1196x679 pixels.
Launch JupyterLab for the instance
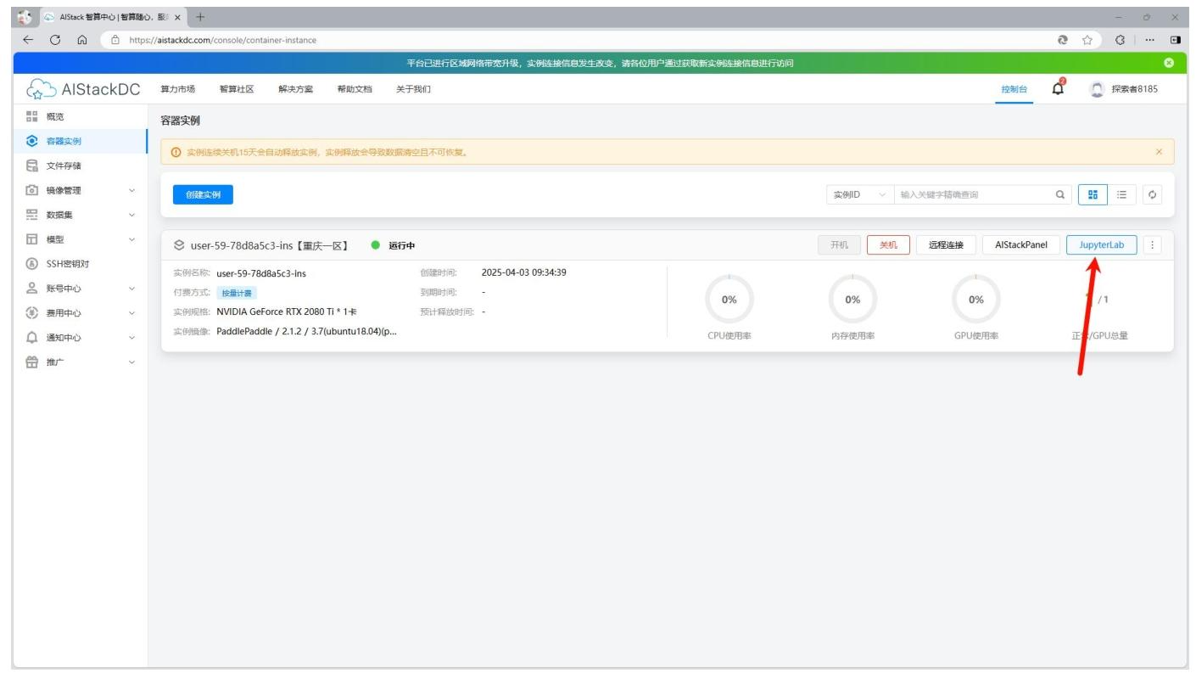[1101, 244]
